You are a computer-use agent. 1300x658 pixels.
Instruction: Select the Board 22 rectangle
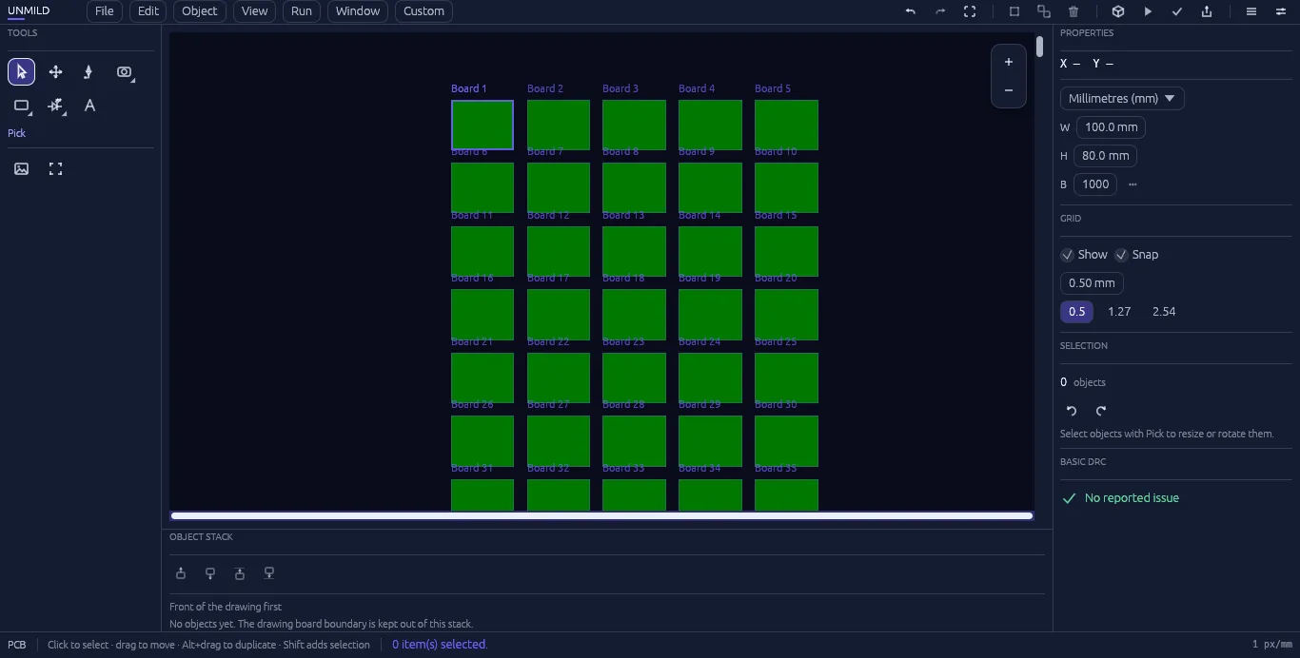559,377
